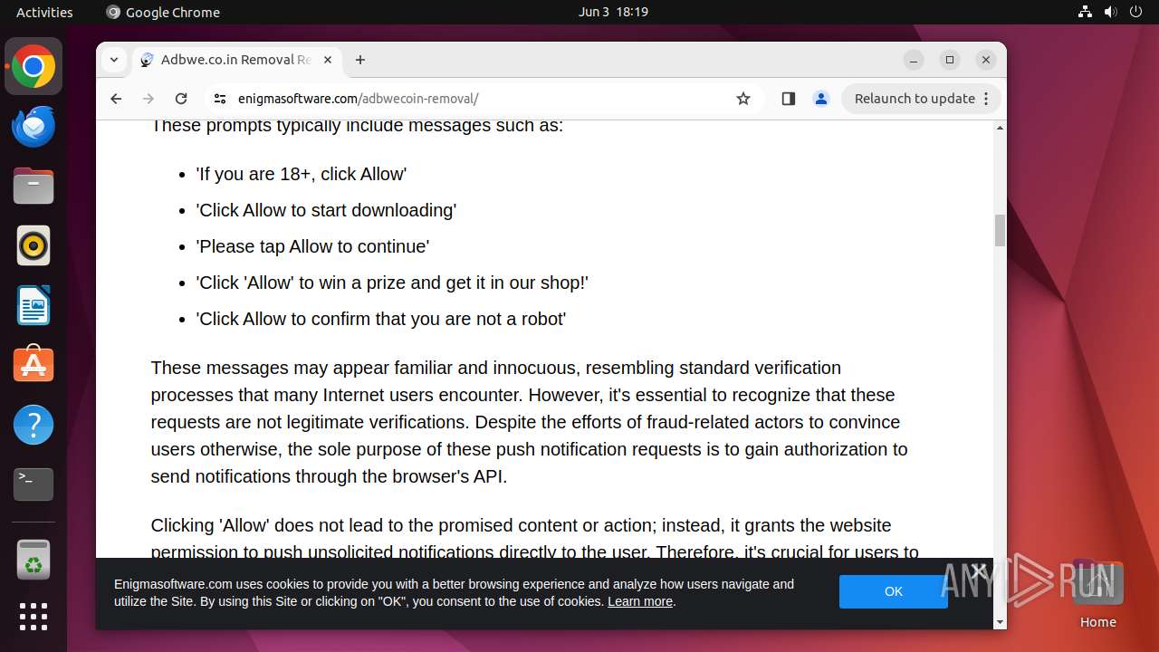Open the system status menu

coord(1110,12)
